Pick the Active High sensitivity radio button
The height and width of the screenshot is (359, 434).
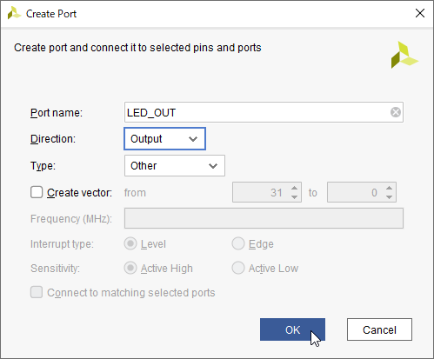[x=130, y=268]
